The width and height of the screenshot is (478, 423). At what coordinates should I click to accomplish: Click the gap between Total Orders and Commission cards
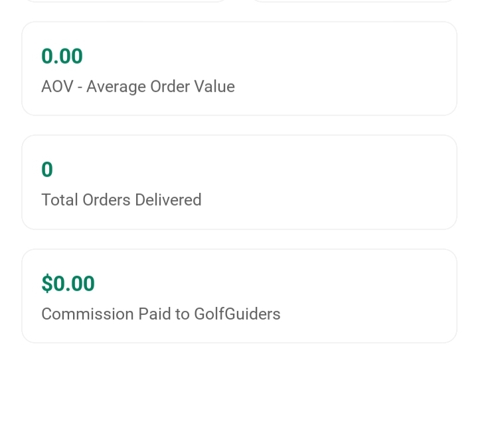click(239, 239)
